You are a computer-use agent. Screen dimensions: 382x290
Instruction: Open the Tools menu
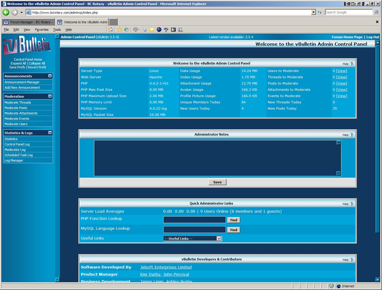point(57,30)
